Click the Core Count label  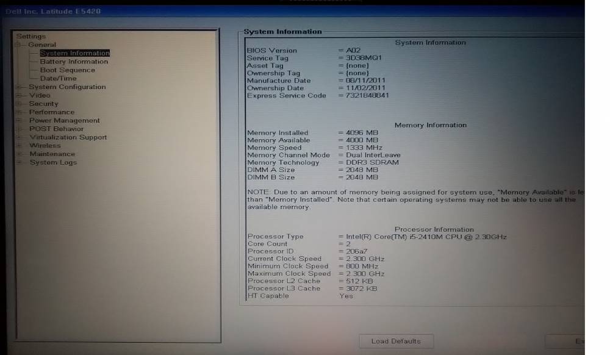tap(268, 244)
